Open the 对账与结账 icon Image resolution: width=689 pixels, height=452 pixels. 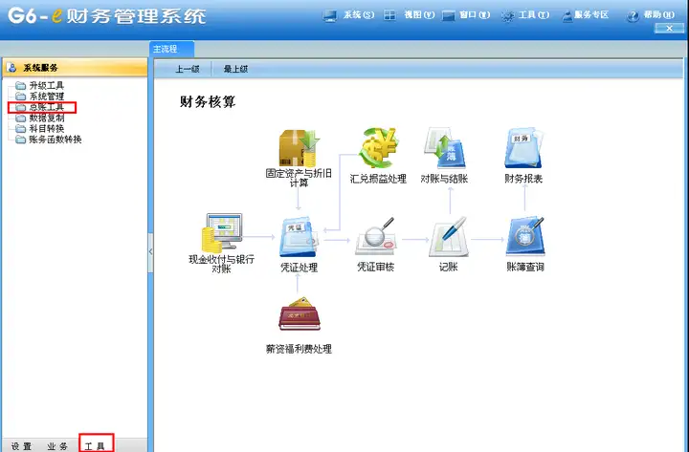(x=444, y=148)
